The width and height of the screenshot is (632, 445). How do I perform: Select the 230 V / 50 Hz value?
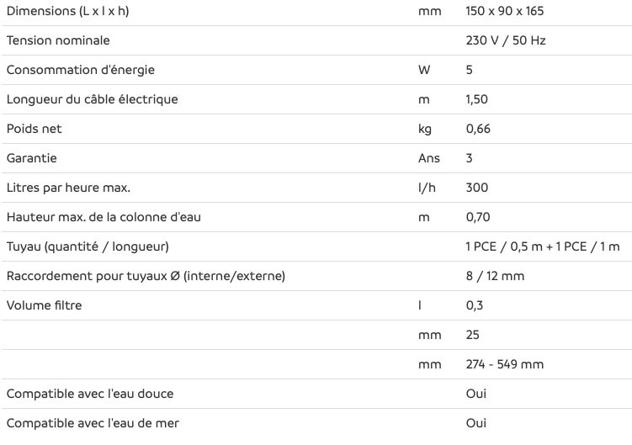(506, 40)
